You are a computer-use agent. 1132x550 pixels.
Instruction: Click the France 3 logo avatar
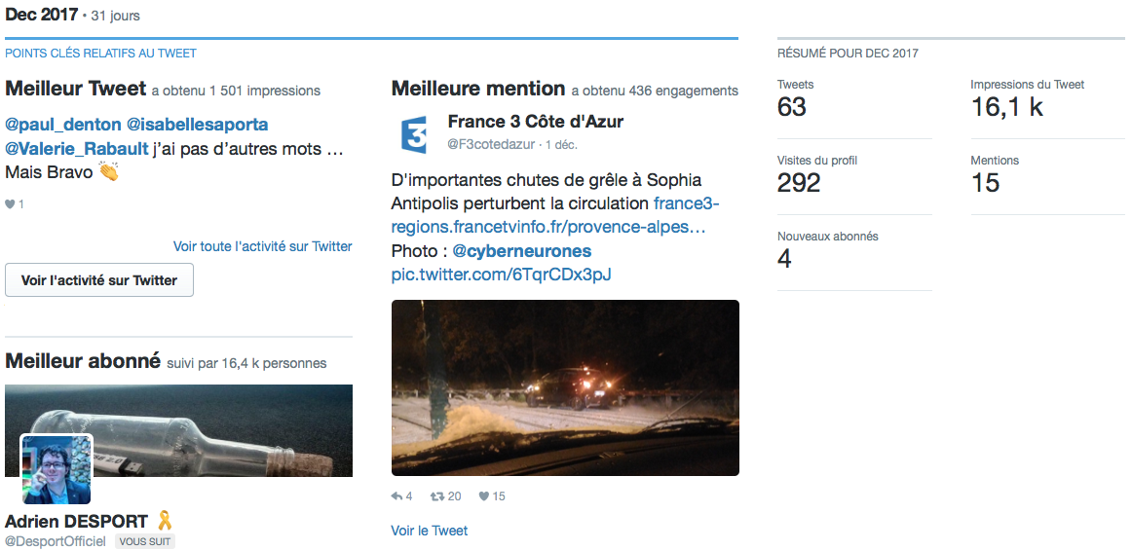point(414,133)
